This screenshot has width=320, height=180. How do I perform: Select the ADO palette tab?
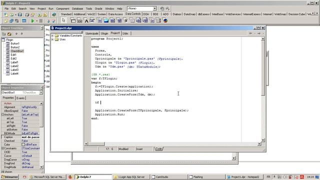point(165,14)
